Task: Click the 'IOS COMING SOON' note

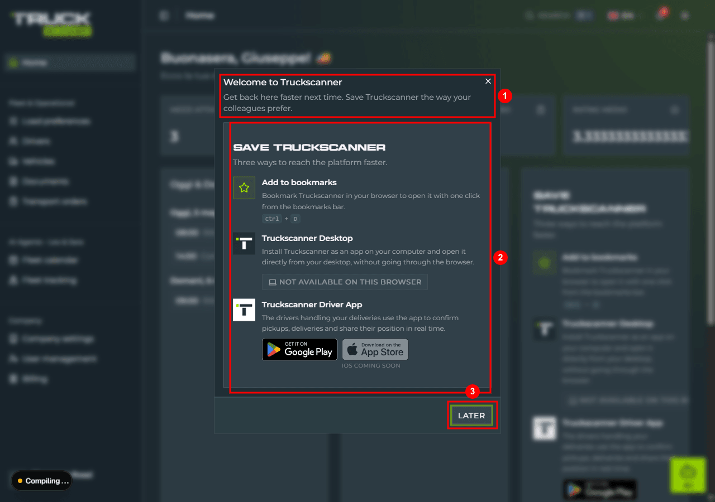Action: pyautogui.click(x=371, y=366)
